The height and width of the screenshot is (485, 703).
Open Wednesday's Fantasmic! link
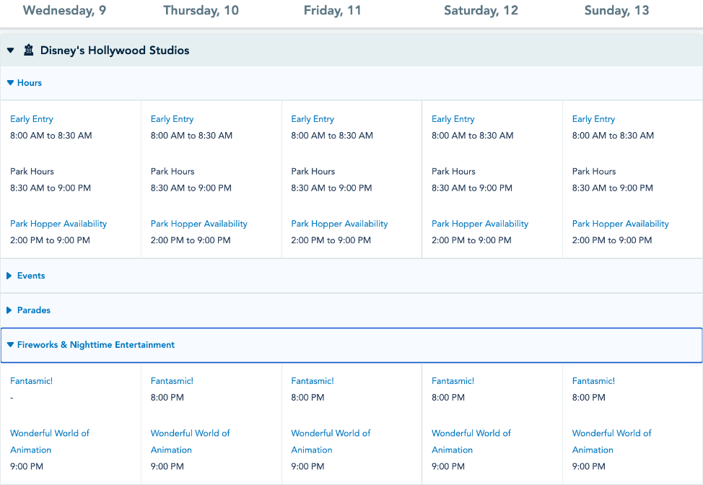[x=31, y=381]
